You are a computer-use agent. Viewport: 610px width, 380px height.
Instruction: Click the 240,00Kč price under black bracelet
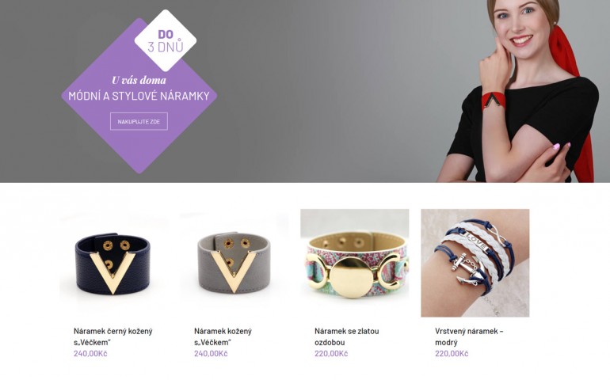(90, 354)
